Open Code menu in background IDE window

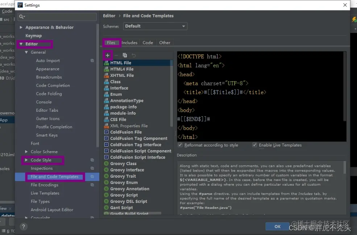7,11
